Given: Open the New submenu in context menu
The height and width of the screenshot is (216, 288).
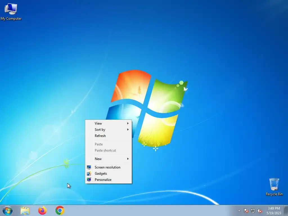Looking at the screenshot, I should pos(108,159).
